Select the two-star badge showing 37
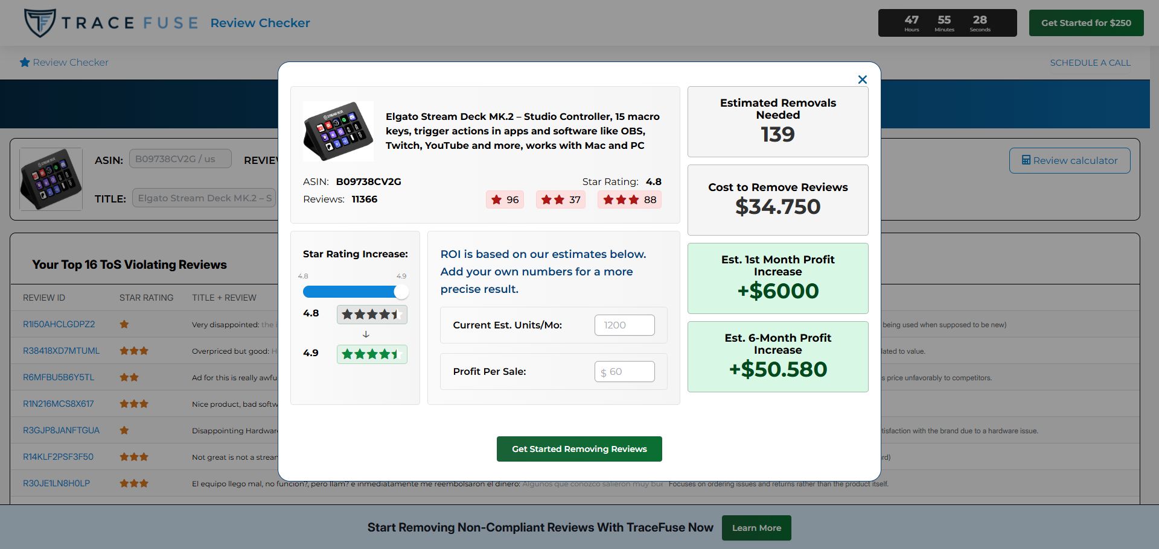The image size is (1159, 549). (561, 199)
